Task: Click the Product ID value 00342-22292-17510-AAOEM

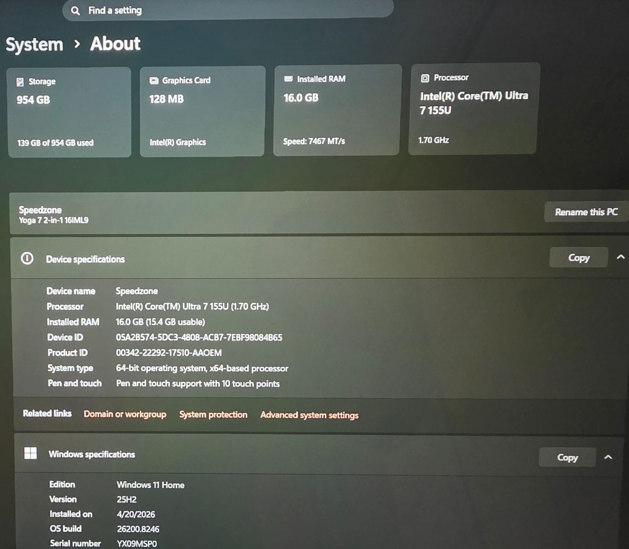Action: tap(169, 353)
